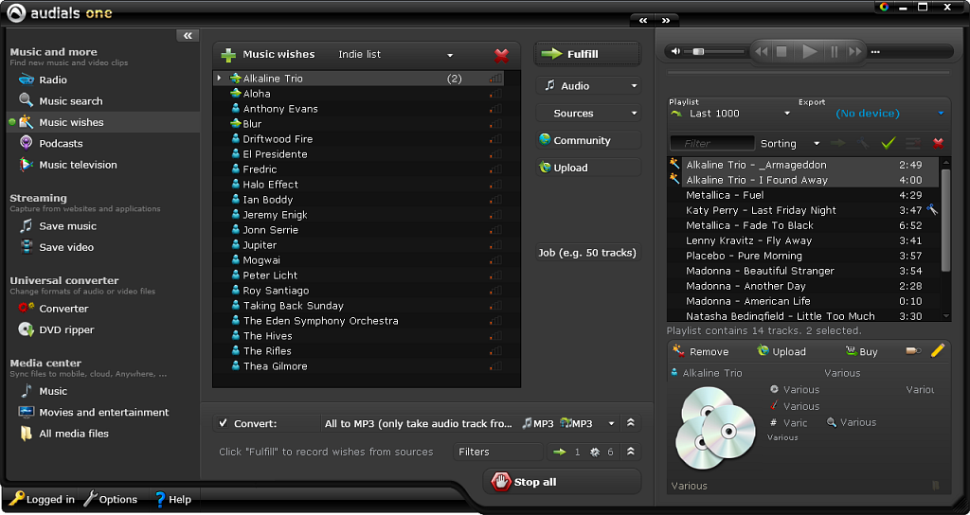Click the Save video camera icon
This screenshot has height=515, width=970.
tap(26, 247)
